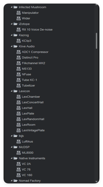
Task: Click the FX icon beside ADC1 Compressor
Action: (19, 52)
